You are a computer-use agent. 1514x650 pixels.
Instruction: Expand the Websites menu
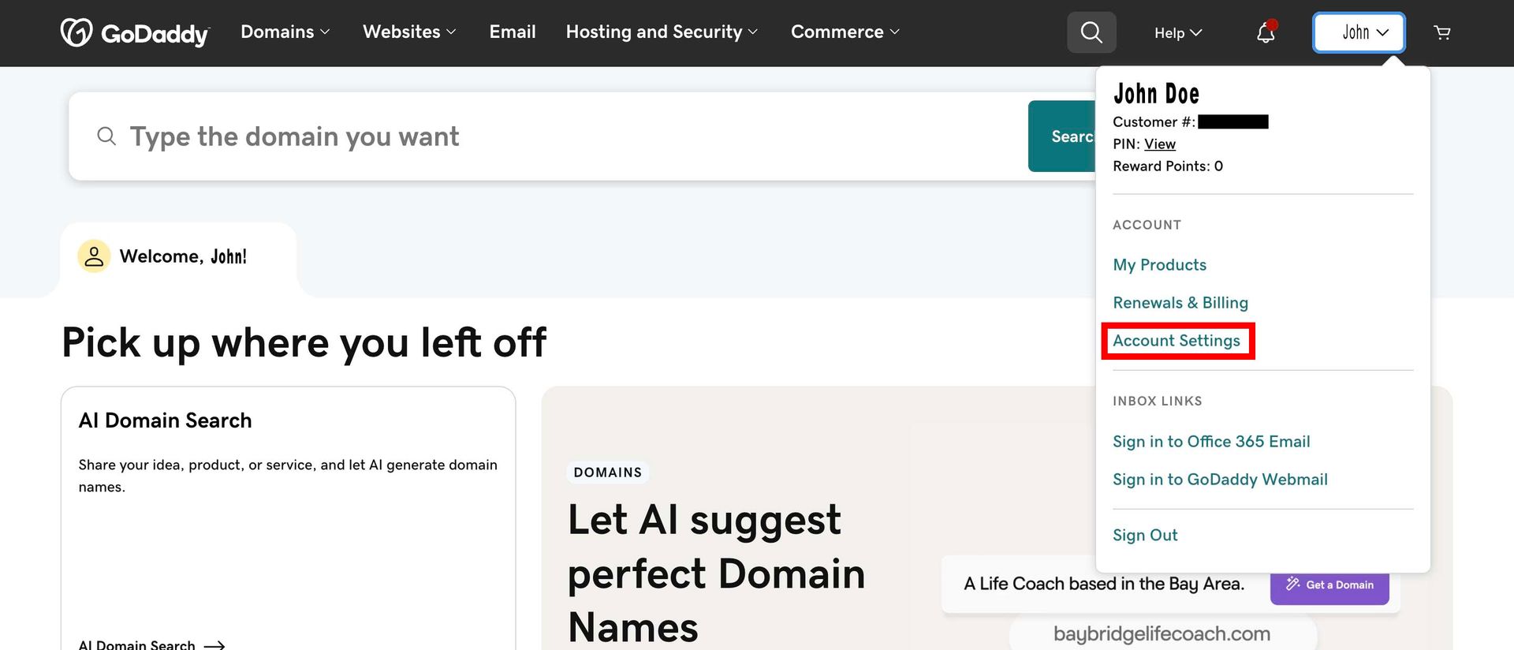409,32
